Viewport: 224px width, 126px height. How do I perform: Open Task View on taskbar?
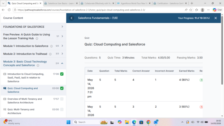pyautogui.click(x=112, y=122)
